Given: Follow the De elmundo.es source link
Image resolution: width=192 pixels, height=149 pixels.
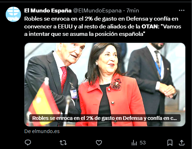Looking at the screenshot, I should [42, 131].
